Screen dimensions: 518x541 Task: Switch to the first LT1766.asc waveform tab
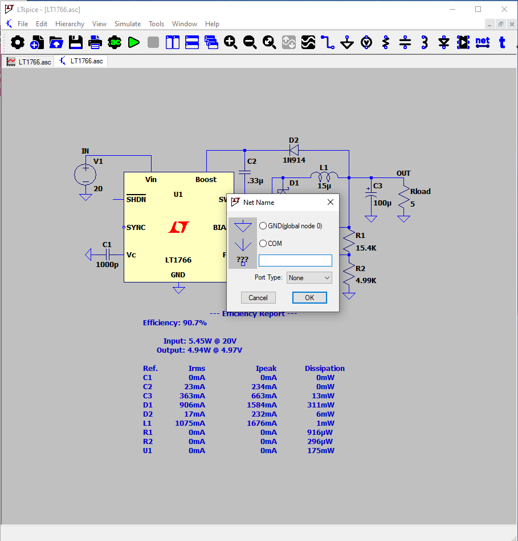pos(28,62)
